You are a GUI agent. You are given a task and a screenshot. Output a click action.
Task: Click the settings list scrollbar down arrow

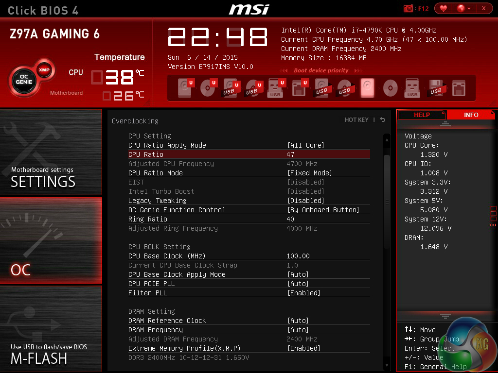pyautogui.click(x=387, y=365)
